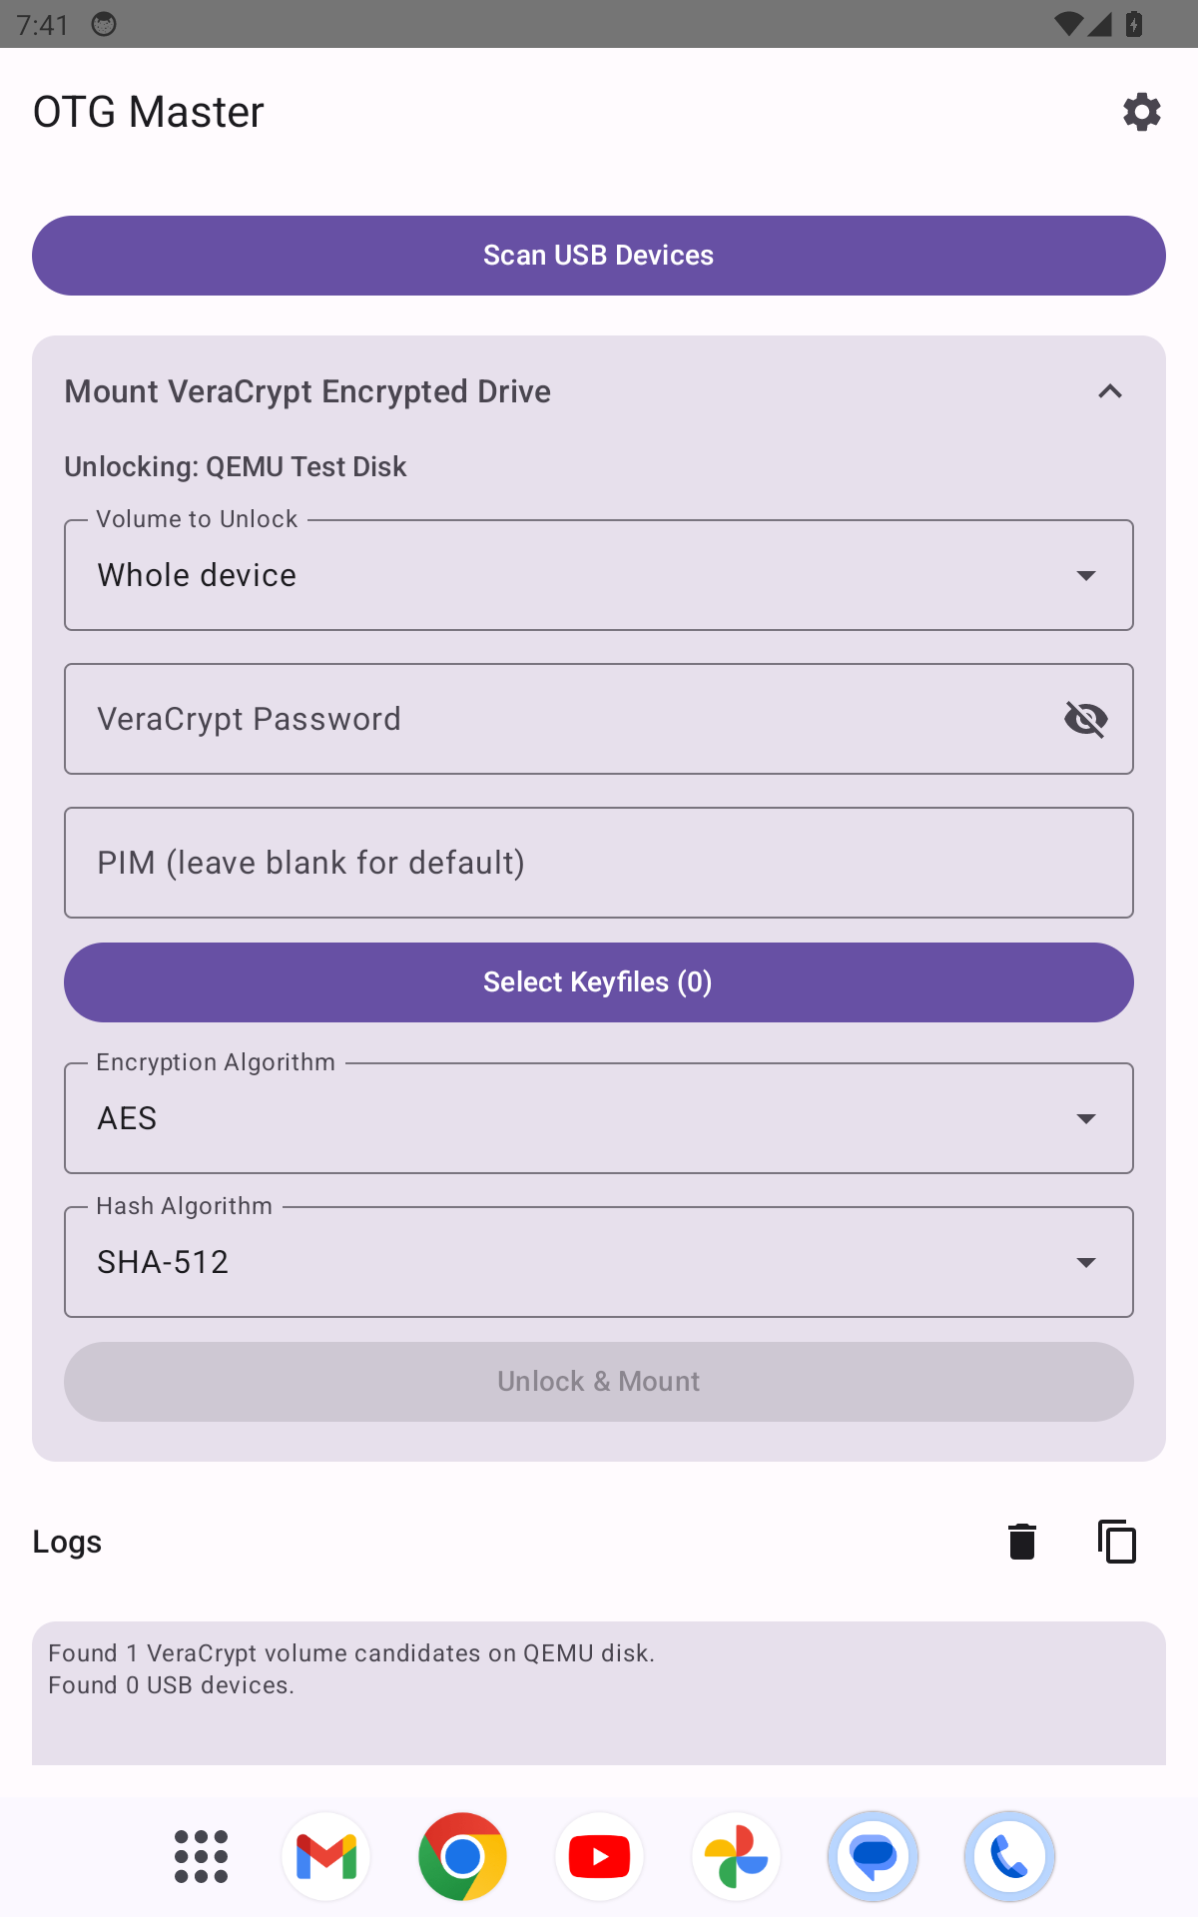Open the app drawer grid icon
The height and width of the screenshot is (1917, 1198).
point(201,1857)
